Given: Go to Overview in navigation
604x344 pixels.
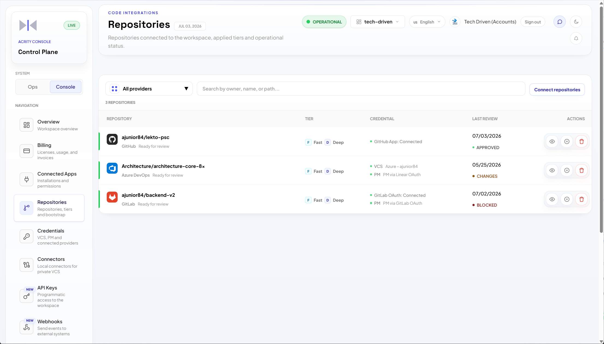Looking at the screenshot, I should click(x=49, y=125).
